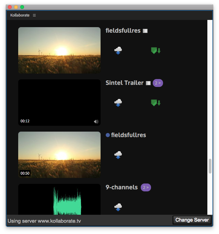Click the Using server www.kollaborate.tv status text
Image resolution: width=219 pixels, height=234 pixels.
tap(44, 221)
